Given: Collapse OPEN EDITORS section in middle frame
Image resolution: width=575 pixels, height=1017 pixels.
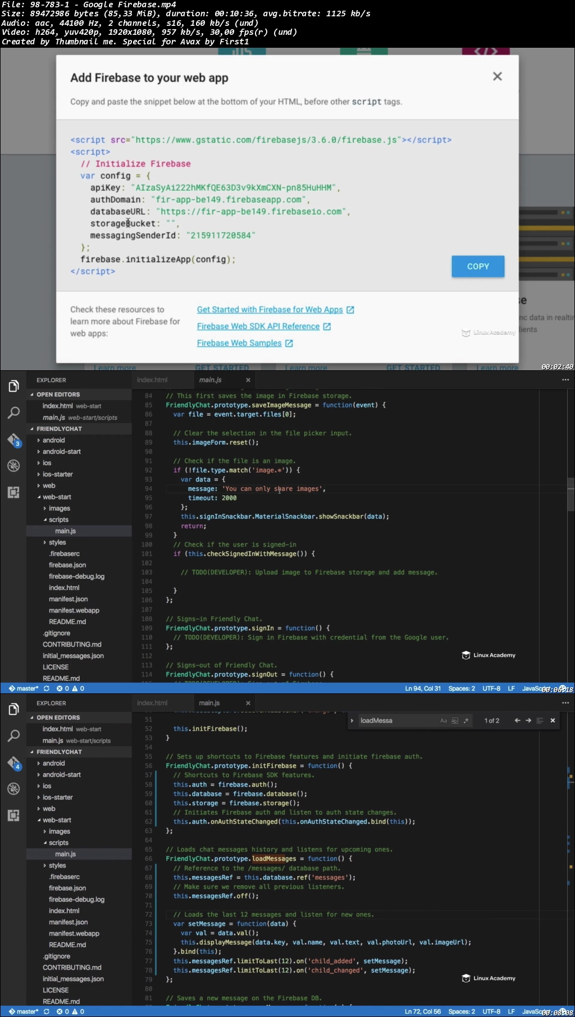Looking at the screenshot, I should coord(79,394).
